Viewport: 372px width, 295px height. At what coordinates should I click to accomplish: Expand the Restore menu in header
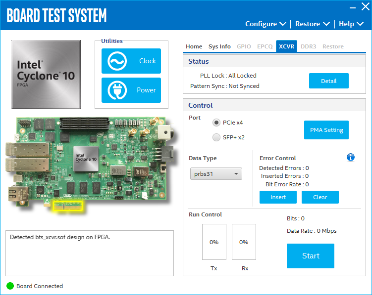312,24
